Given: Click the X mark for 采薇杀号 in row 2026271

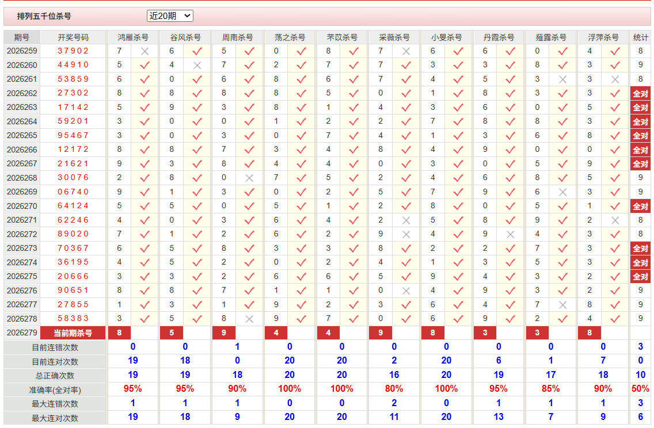Looking at the screenshot, I should [406, 220].
